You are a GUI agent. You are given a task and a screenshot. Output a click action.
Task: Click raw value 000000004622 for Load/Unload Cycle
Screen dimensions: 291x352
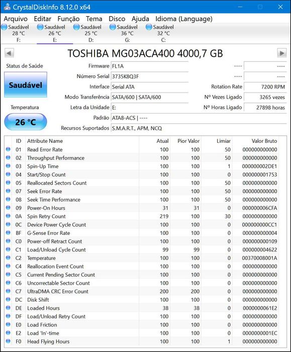(x=260, y=250)
